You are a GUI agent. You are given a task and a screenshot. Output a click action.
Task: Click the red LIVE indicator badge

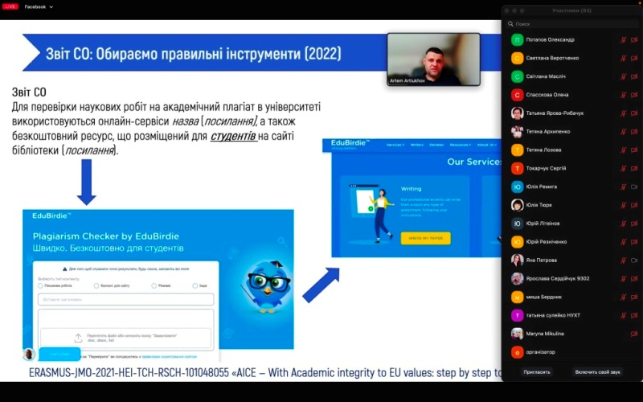(x=10, y=6)
